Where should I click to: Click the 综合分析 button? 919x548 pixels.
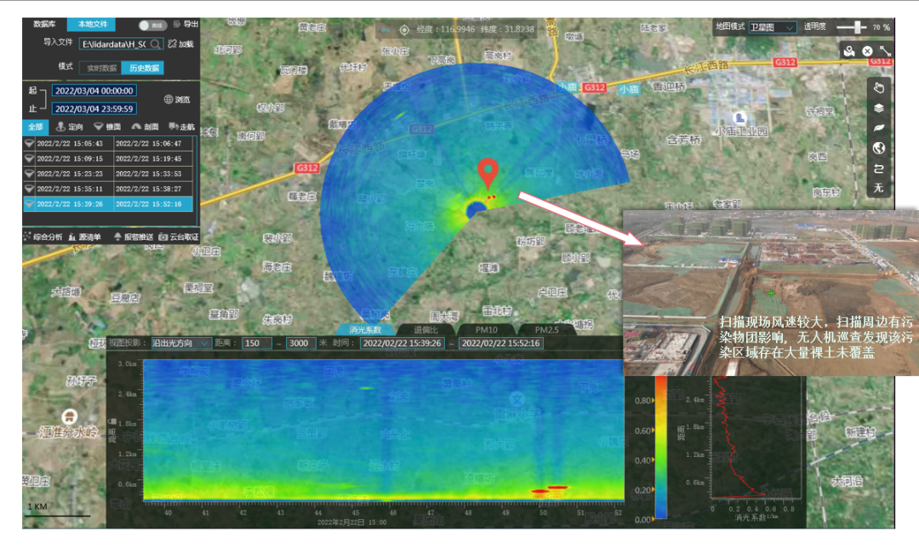(x=43, y=237)
